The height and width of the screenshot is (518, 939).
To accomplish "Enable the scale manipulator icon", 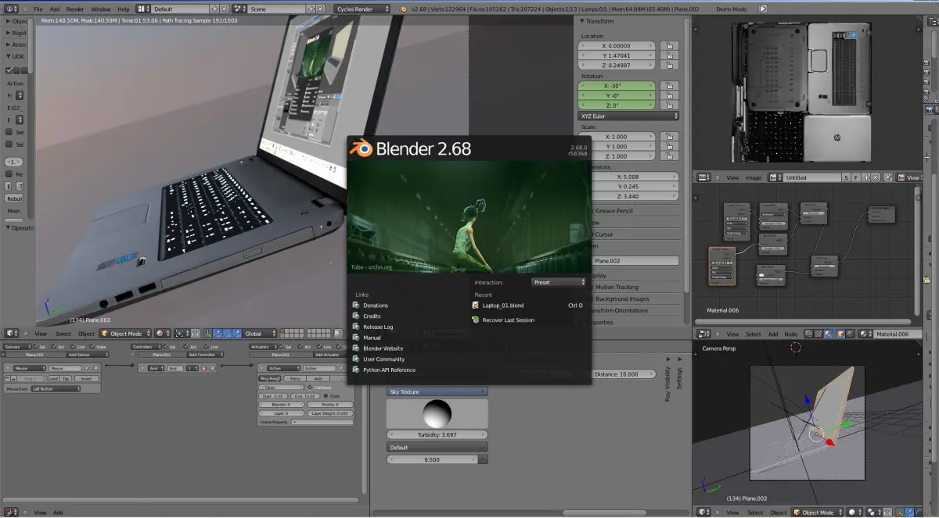I will click(x=237, y=334).
